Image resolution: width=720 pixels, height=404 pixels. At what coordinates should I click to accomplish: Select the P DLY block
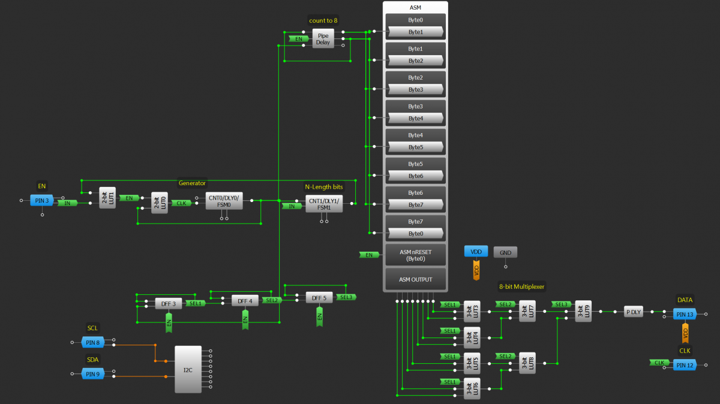pyautogui.click(x=633, y=312)
